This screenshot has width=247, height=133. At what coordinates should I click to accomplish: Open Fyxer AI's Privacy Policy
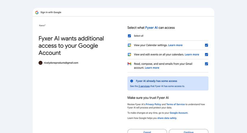pos(153,104)
